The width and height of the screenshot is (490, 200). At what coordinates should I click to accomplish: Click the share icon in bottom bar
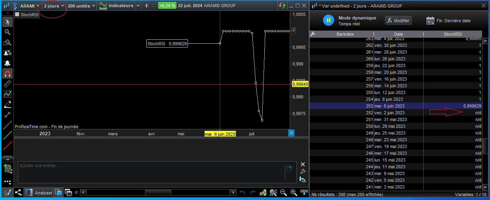18,192
